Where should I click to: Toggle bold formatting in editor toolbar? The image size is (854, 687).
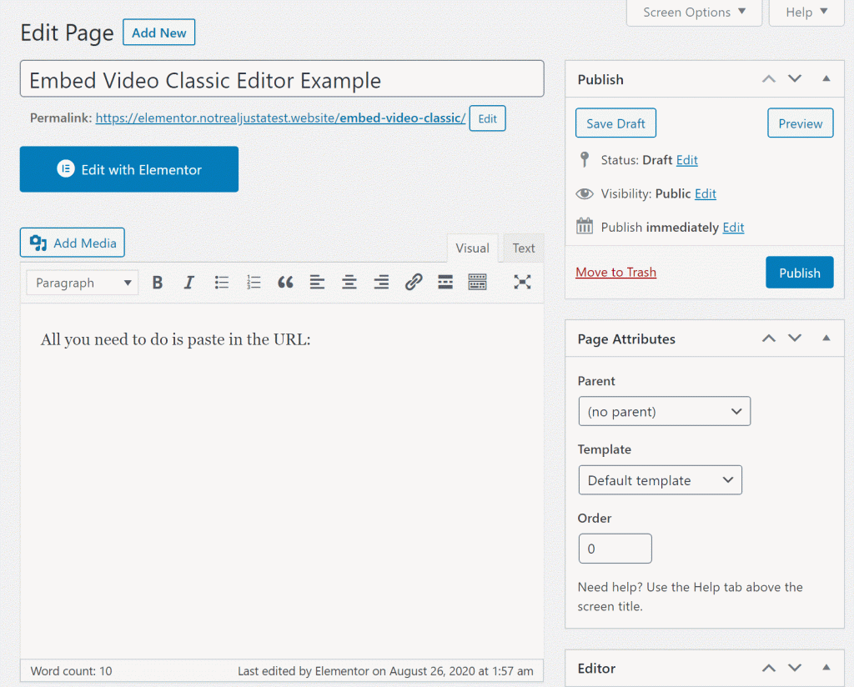click(x=157, y=283)
